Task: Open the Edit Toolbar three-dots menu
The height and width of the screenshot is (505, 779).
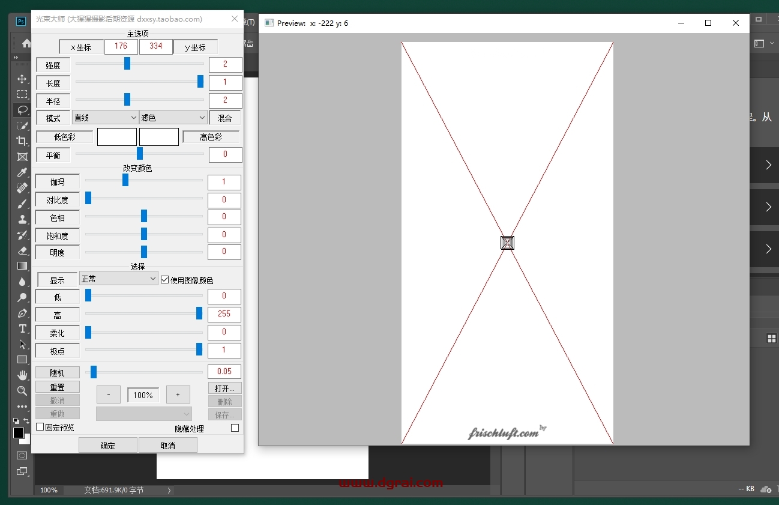Action: [22, 407]
